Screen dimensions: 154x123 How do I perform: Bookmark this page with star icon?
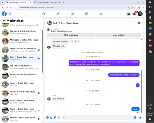[x=133, y=7]
